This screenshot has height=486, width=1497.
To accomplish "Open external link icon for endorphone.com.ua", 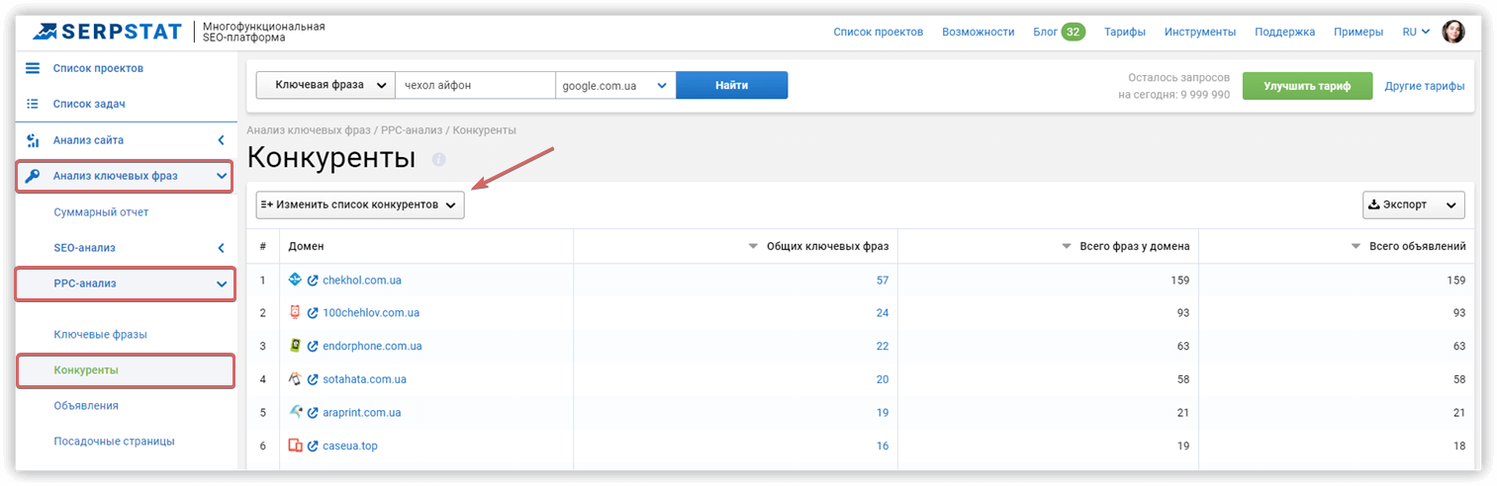I will pyautogui.click(x=313, y=347).
